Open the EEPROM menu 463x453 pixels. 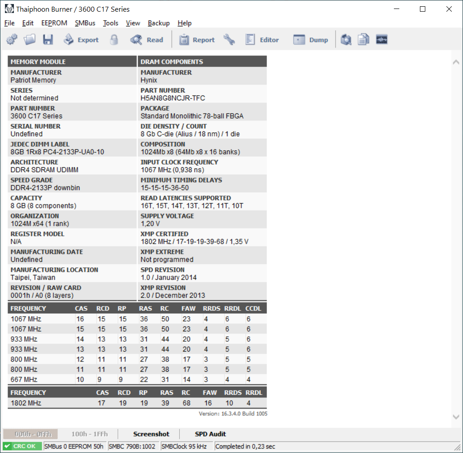54,23
